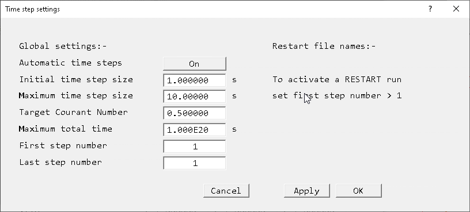The image size is (470, 212).
Task: Close the Time step settings dialog
Action: coord(456,9)
